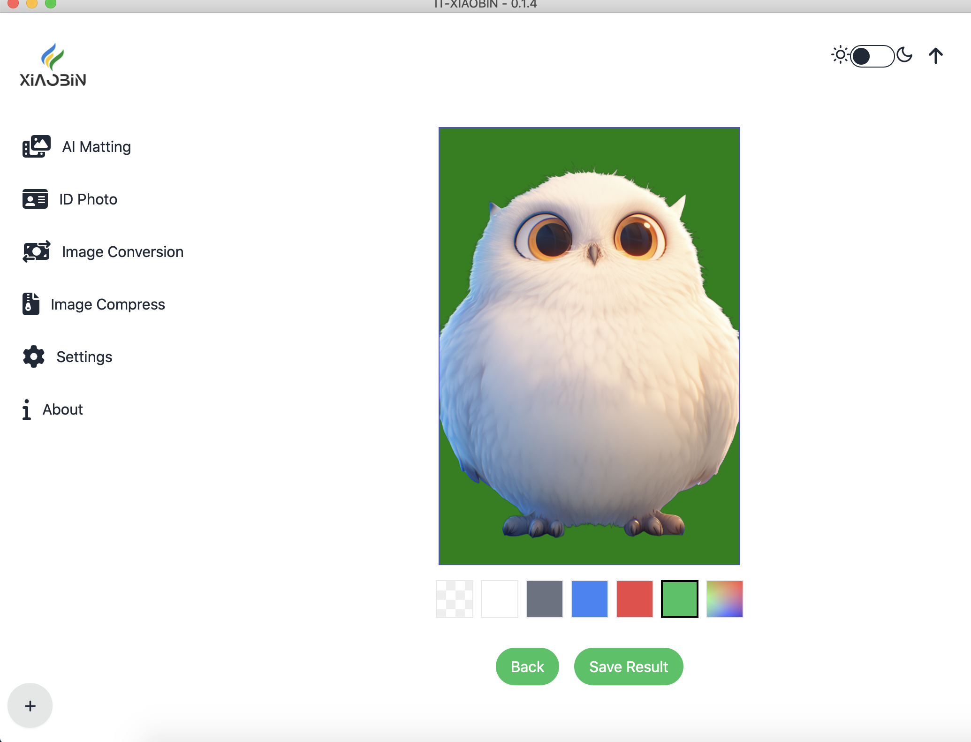
Task: Click the owl preview image
Action: pos(589,346)
